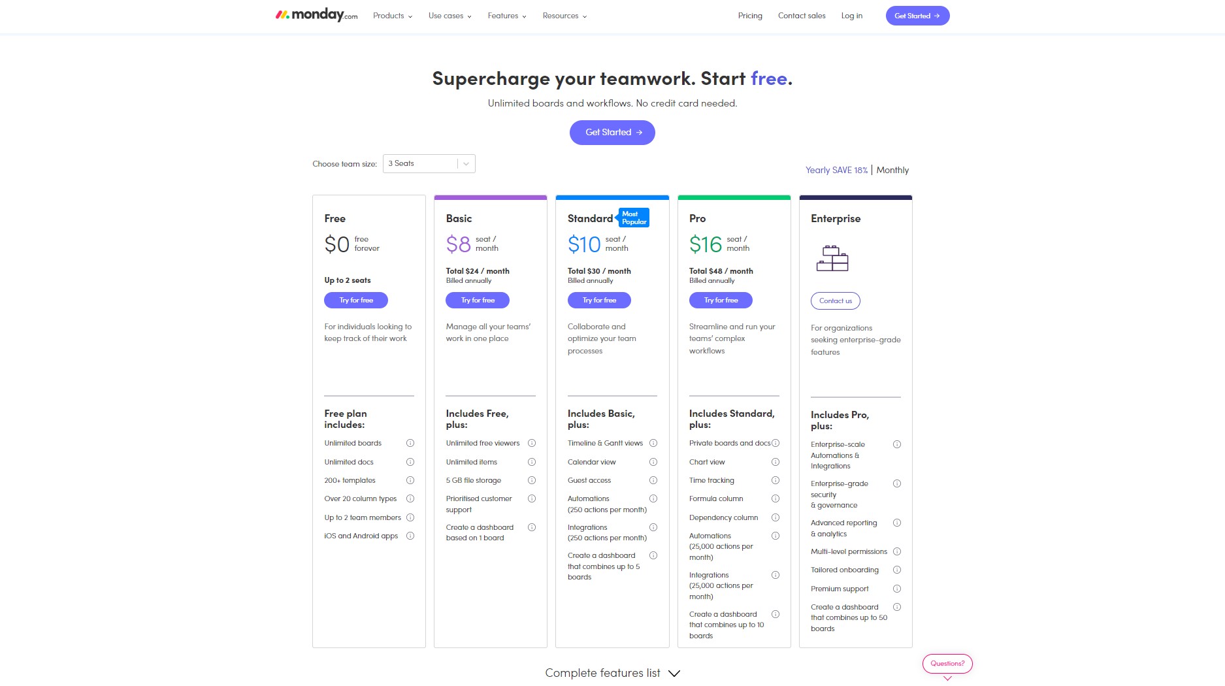Click the Enterprise building blocks icon
This screenshot has width=1225, height=686.
tap(832, 258)
